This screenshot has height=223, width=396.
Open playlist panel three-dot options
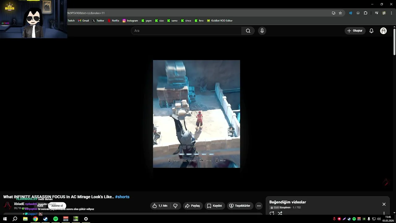click(384, 213)
